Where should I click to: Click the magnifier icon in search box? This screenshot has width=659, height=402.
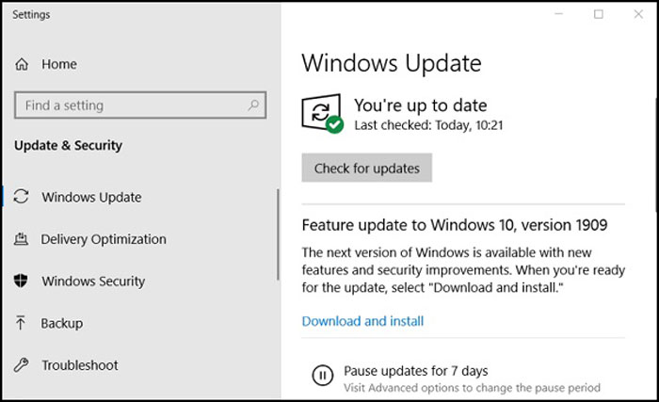(x=253, y=105)
